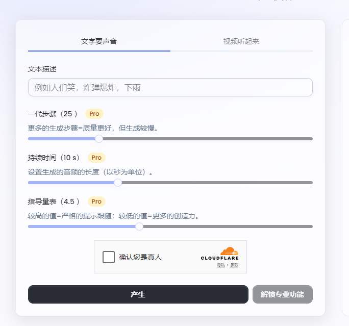Click the gray track of 持续时间 slider
Viewport: 349px width, 326px height.
pyautogui.click(x=217, y=183)
